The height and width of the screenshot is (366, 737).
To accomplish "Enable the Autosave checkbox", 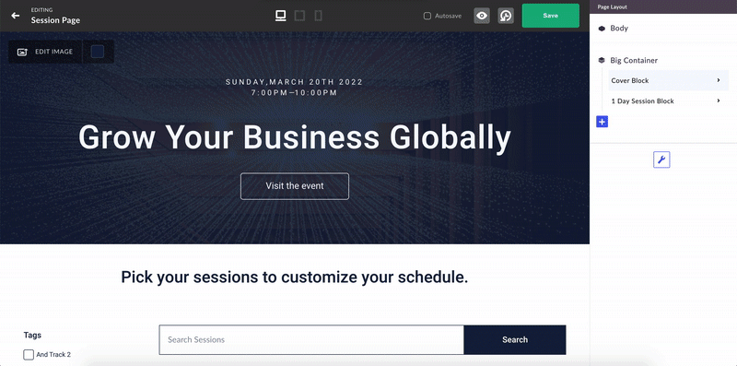I will point(427,16).
